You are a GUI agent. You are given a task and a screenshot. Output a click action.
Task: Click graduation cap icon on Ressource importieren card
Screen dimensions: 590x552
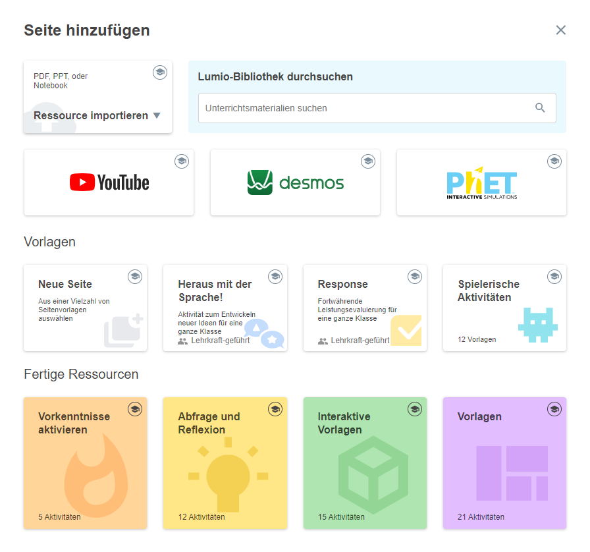tap(160, 72)
